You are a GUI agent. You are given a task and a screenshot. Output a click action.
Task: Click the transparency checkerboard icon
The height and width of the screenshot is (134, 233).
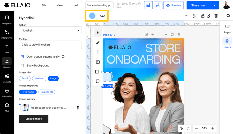coord(195,16)
